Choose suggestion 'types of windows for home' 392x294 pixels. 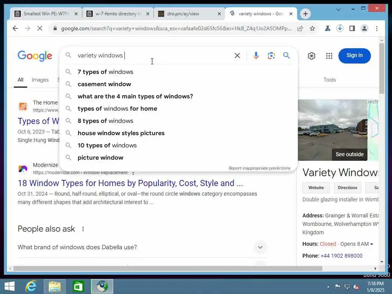tap(178, 109)
